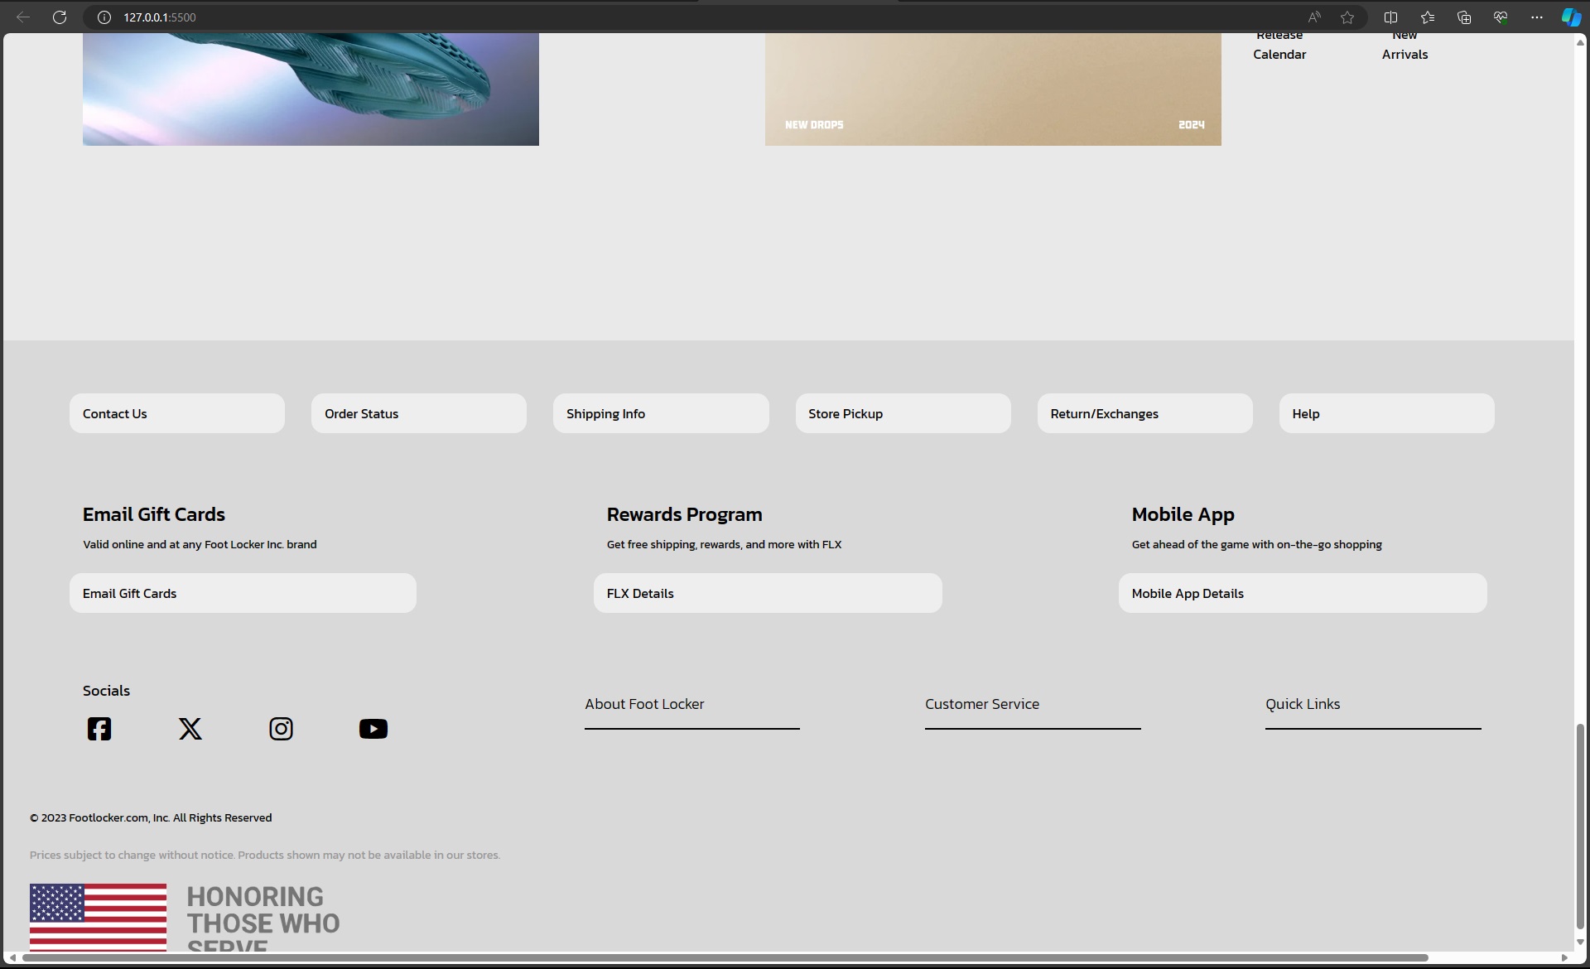Expand the Quick Links section

point(1372,705)
